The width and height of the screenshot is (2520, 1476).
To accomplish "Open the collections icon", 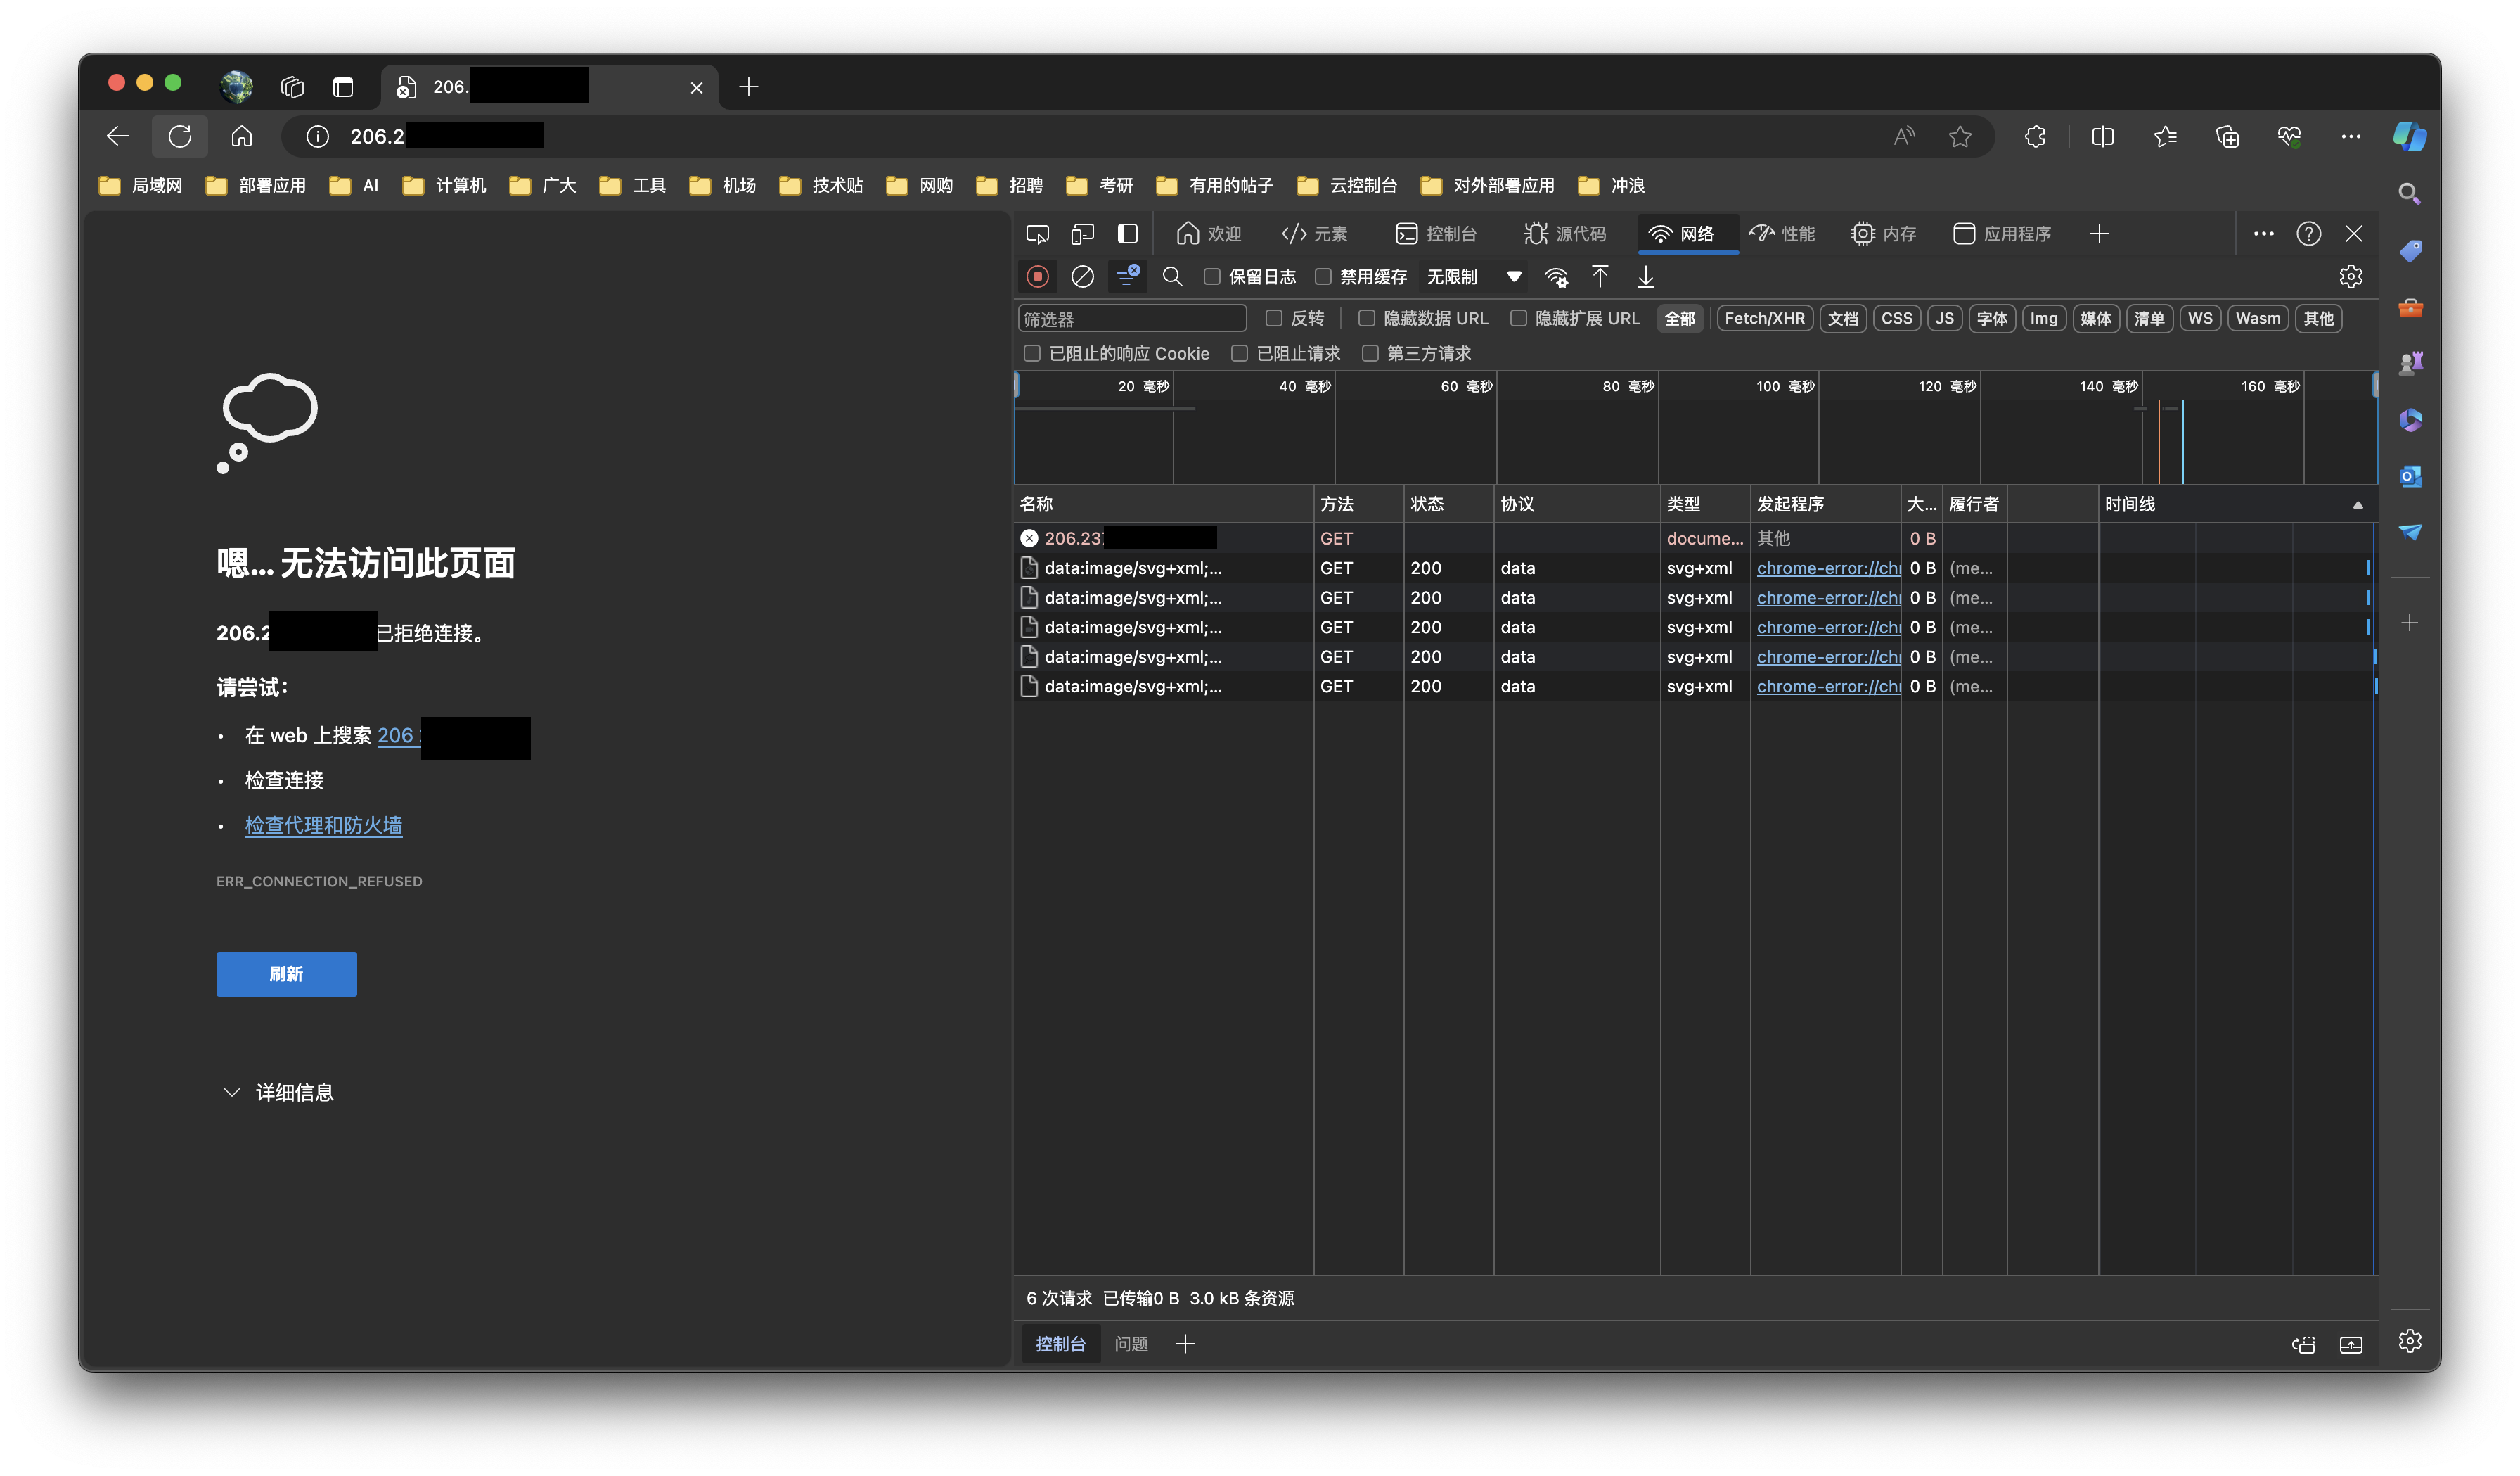I will click(x=2227, y=136).
